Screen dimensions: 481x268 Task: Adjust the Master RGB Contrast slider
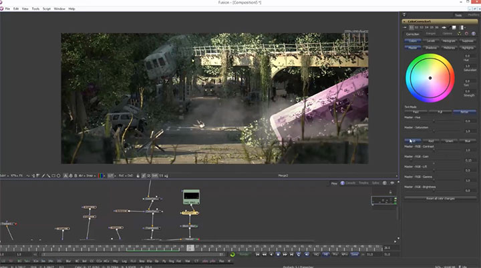pos(434,150)
